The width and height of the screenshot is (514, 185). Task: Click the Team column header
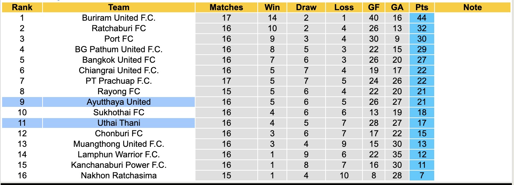119,7
